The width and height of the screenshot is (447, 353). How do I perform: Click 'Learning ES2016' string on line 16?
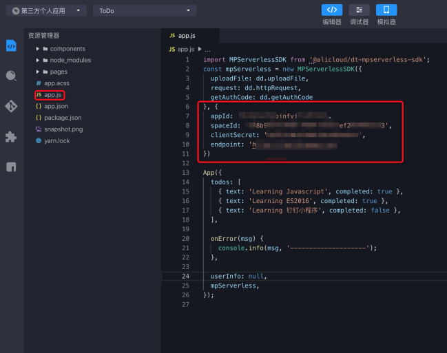(x=280, y=201)
